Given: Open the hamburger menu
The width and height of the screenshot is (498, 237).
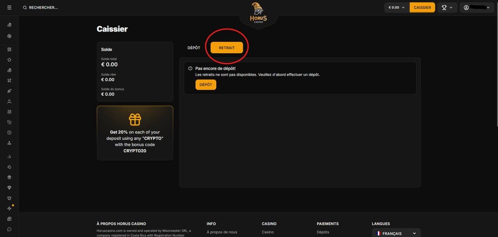Looking at the screenshot, I should [x=9, y=7].
